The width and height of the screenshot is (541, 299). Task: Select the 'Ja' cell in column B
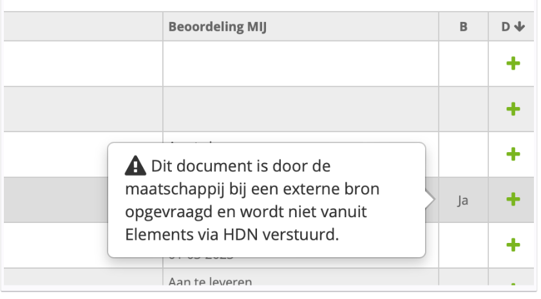pyautogui.click(x=463, y=200)
